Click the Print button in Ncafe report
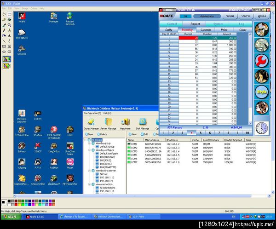Screen dimensions: 276x229 (x=224, y=30)
